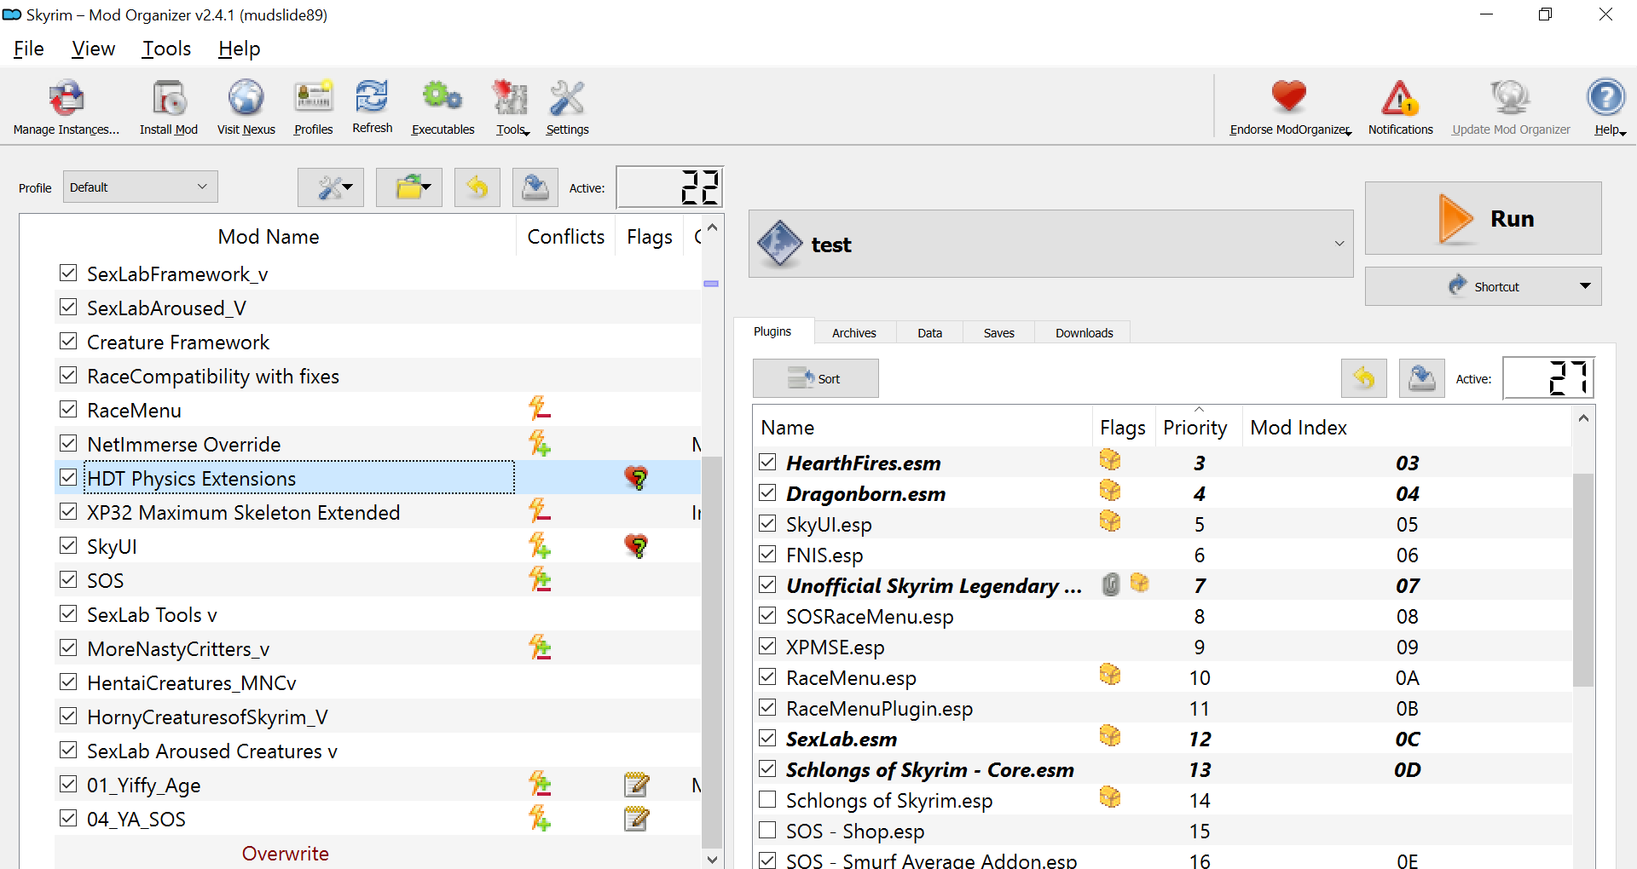Click the plugin list vertical scrollbar thumb
Screen dimensions: 1637x869
tap(1583, 579)
